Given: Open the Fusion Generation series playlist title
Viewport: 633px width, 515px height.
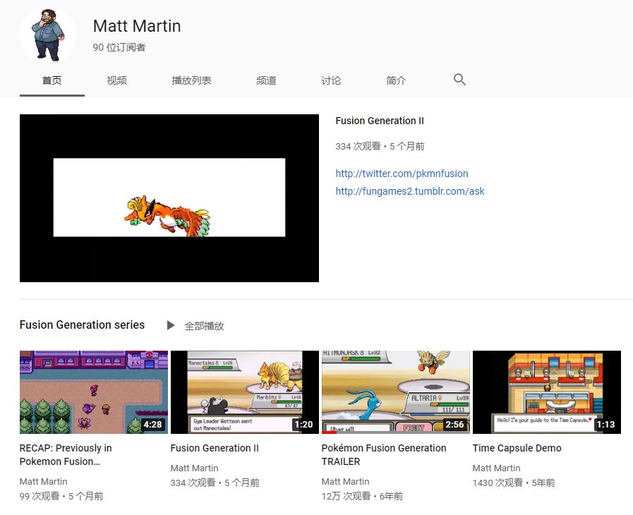Looking at the screenshot, I should [x=82, y=325].
